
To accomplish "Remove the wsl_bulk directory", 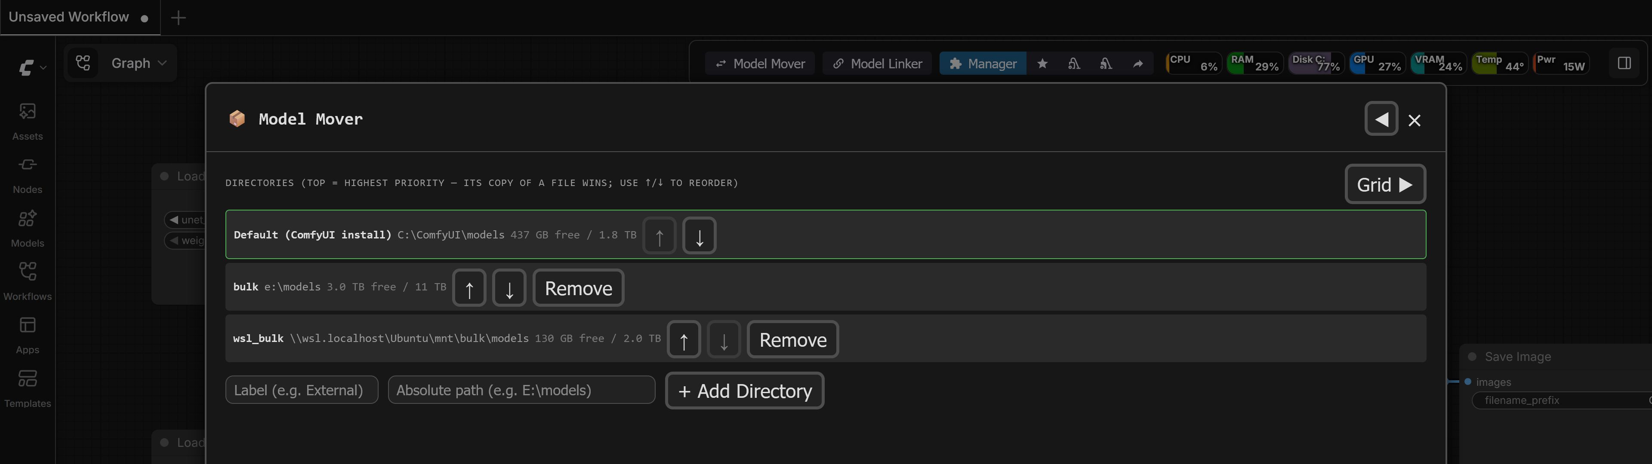I will [x=792, y=340].
